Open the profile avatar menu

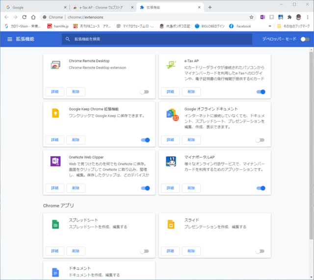(299, 17)
